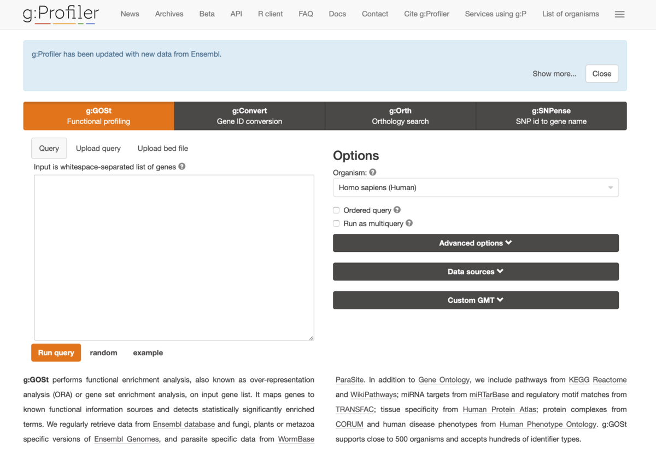Select the Query input tab
The image size is (656, 476).
pyautogui.click(x=49, y=148)
